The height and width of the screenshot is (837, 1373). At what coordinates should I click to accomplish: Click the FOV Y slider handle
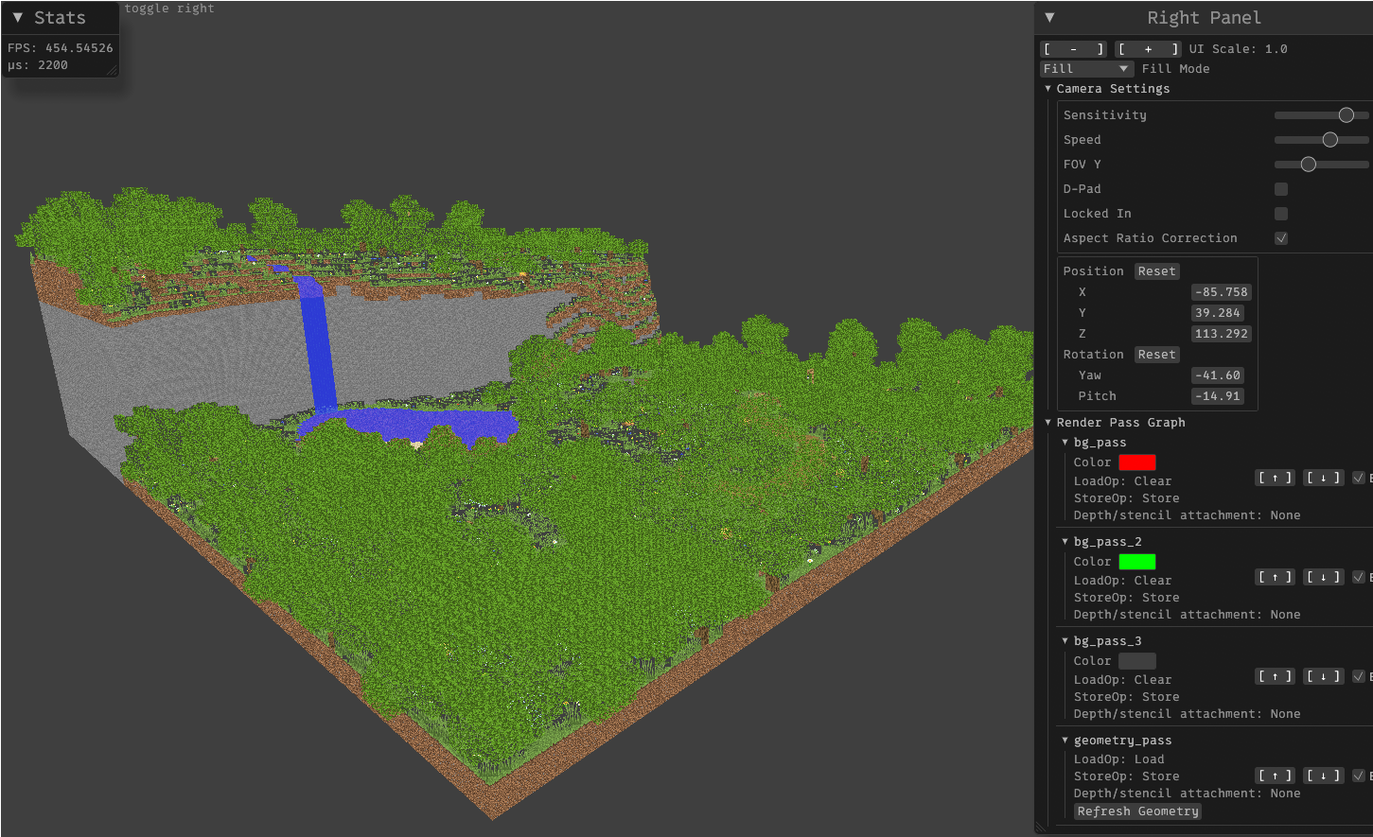(1308, 164)
